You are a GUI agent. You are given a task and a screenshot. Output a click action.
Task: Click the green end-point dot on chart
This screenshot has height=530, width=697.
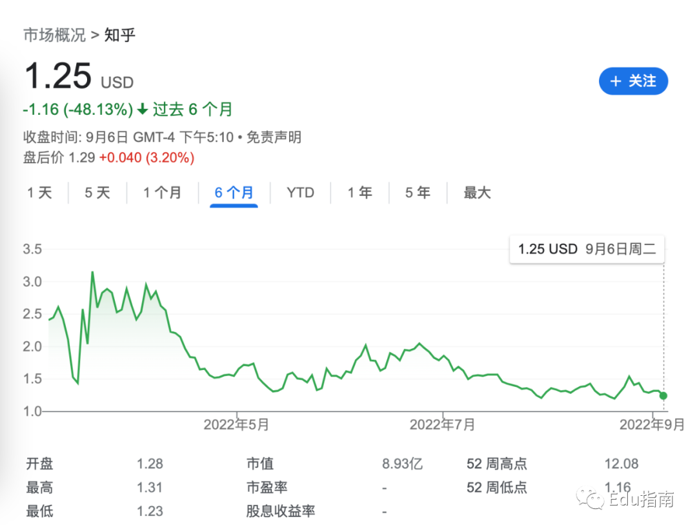(663, 395)
